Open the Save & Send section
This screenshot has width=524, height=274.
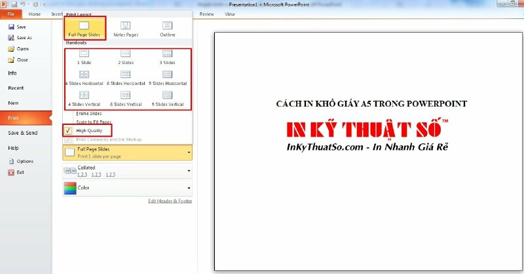click(23, 133)
